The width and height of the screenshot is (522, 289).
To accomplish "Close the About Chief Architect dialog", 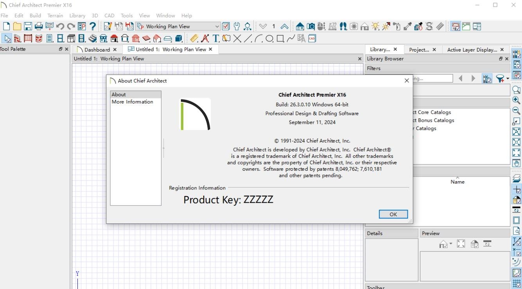I will 407,80.
